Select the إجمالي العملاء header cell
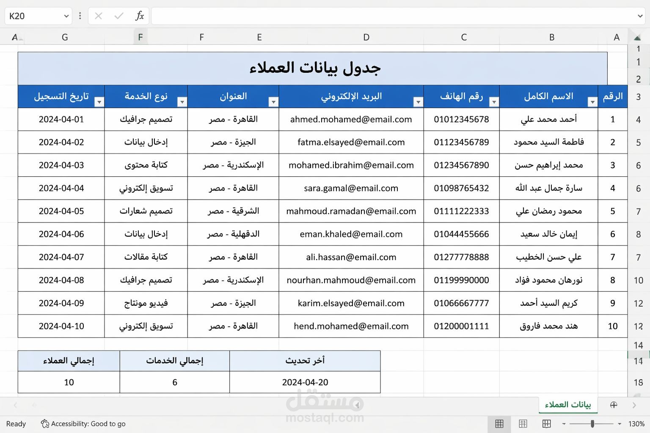650x433 pixels. pyautogui.click(x=69, y=361)
